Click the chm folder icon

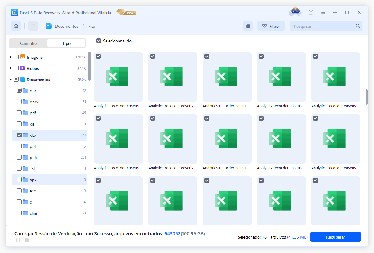pyautogui.click(x=26, y=213)
